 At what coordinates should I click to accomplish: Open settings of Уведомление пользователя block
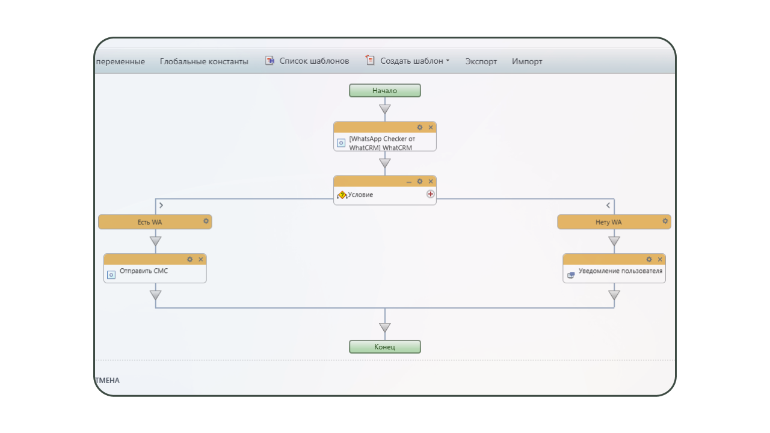(649, 259)
